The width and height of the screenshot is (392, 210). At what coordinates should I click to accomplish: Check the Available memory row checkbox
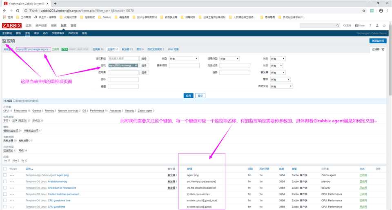[x=5, y=181]
